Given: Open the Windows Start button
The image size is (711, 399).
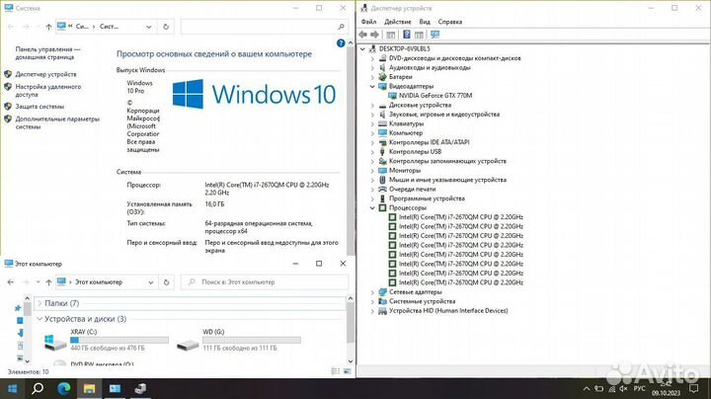Looking at the screenshot, I should 12,388.
